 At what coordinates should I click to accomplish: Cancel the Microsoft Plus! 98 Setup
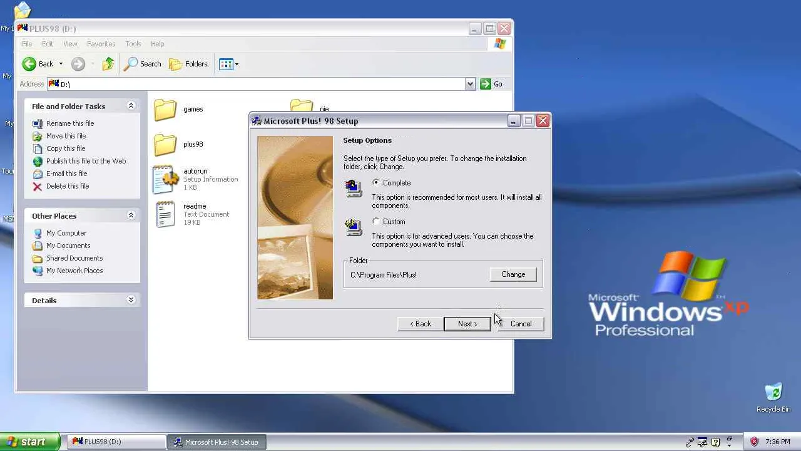click(521, 324)
